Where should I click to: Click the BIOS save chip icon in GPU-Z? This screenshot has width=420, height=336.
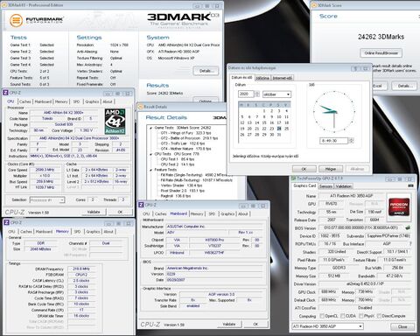click(x=408, y=227)
